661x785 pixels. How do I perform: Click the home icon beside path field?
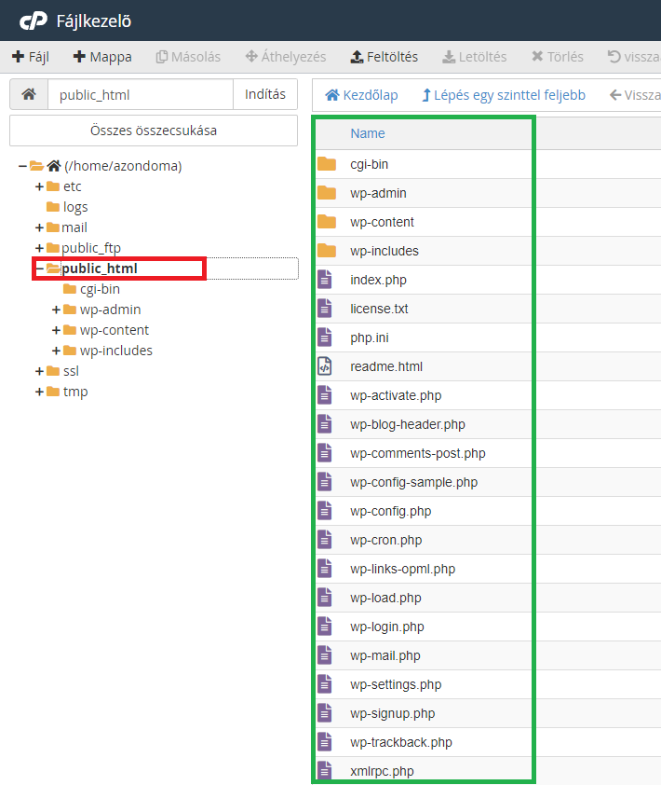(x=29, y=95)
